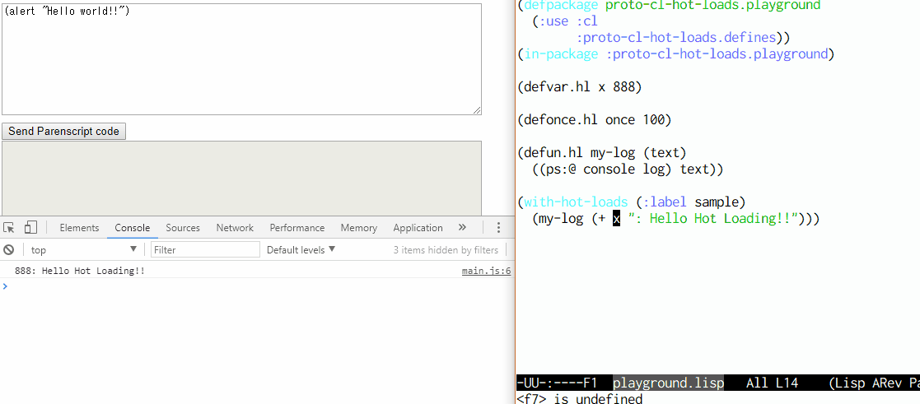Click inside the Parenscript code textarea
The height and width of the screenshot is (404, 920).
click(x=241, y=58)
